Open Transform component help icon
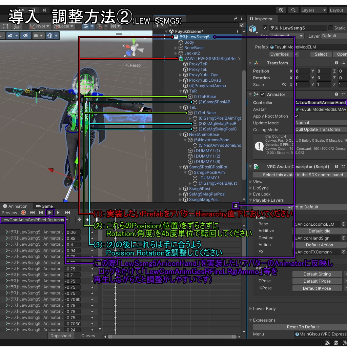Image resolution: width=347 pixels, height=347 pixels. pyautogui.click(x=336, y=63)
